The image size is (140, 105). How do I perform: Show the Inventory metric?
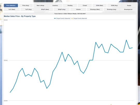coord(55,5)
